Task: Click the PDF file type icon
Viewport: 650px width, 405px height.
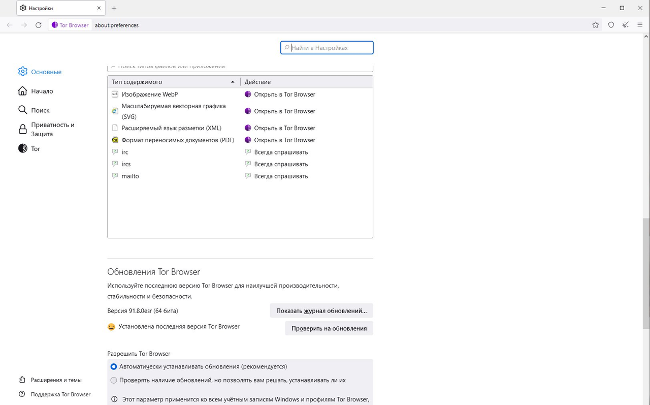Action: pos(115,140)
